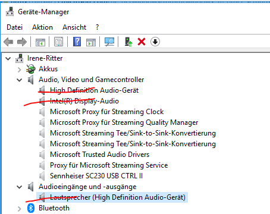This screenshot has width=270, height=214.
Task: Select Proxy für Microsoft Streaming Service
Action: click(109, 165)
